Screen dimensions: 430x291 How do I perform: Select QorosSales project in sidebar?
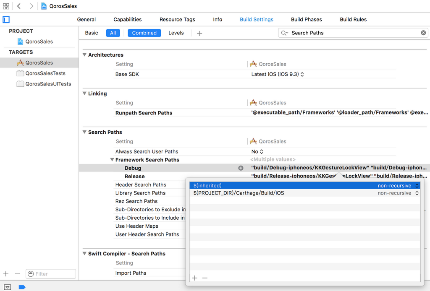coord(39,42)
